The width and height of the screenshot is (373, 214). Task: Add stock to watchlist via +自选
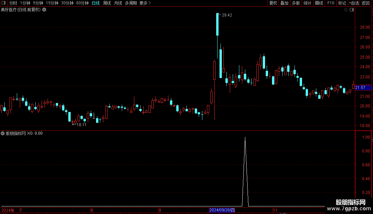[x=354, y=3]
